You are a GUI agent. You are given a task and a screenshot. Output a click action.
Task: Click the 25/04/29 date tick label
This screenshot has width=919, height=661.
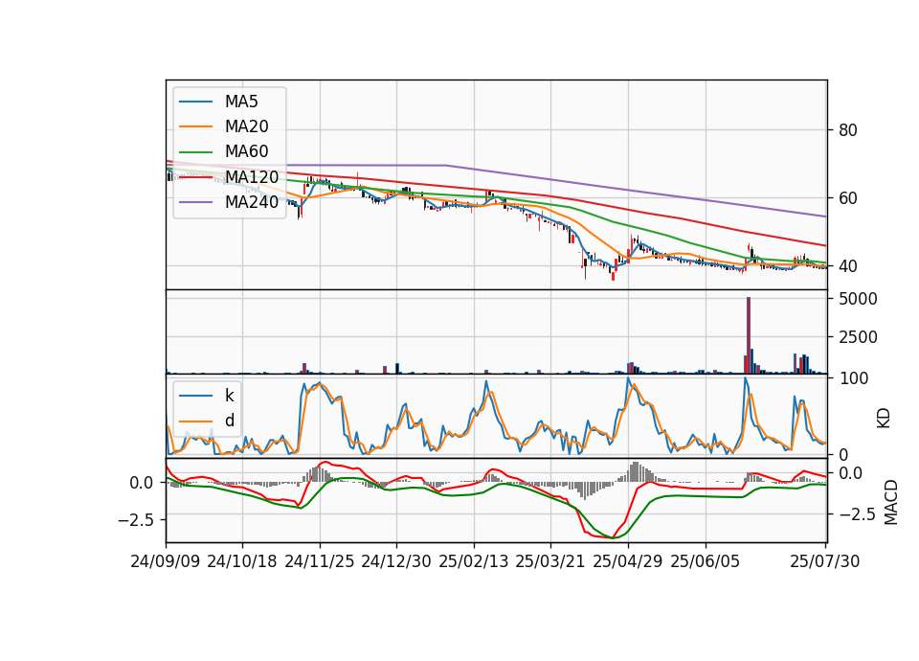[628, 561]
